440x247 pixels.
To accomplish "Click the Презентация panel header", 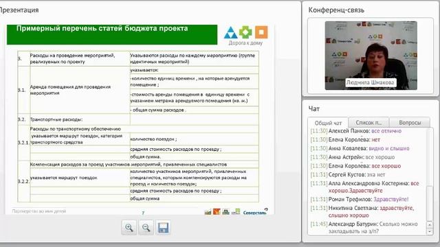I will pos(19,10).
